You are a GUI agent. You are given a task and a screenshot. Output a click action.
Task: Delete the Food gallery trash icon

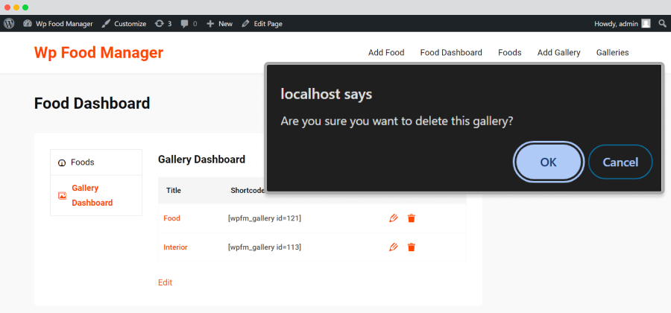click(412, 218)
